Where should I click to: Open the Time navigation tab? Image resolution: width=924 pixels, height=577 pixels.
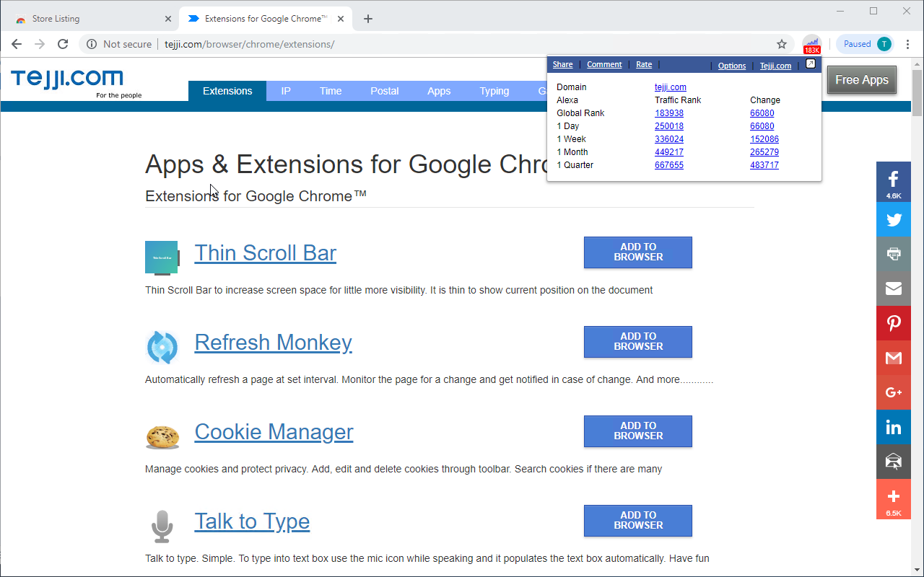(x=331, y=91)
